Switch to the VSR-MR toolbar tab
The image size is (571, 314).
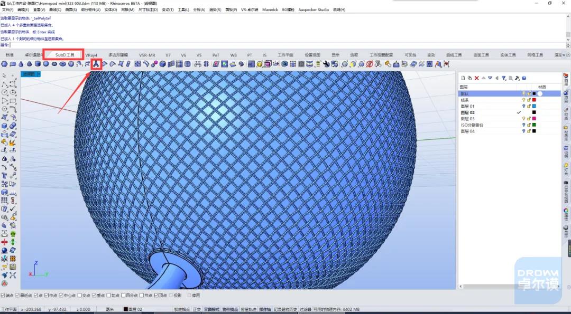click(147, 55)
